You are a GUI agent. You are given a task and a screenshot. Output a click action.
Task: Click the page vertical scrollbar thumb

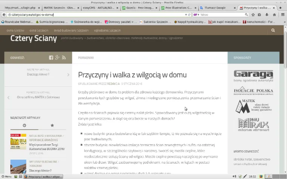(285, 49)
